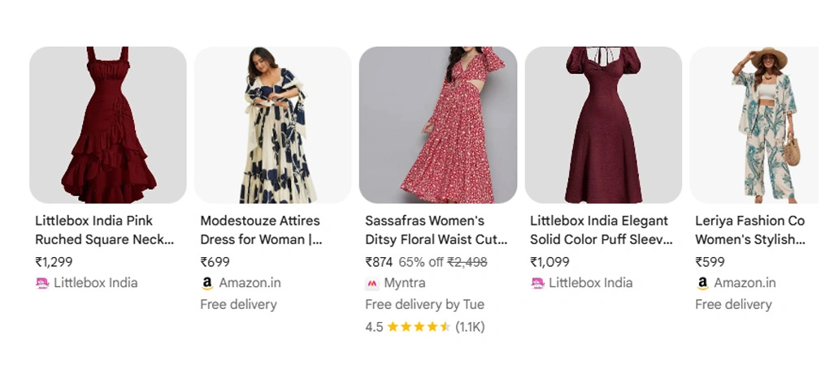Open Modestouze Attires Dress for Woman listing
The image size is (834, 378).
click(x=261, y=230)
